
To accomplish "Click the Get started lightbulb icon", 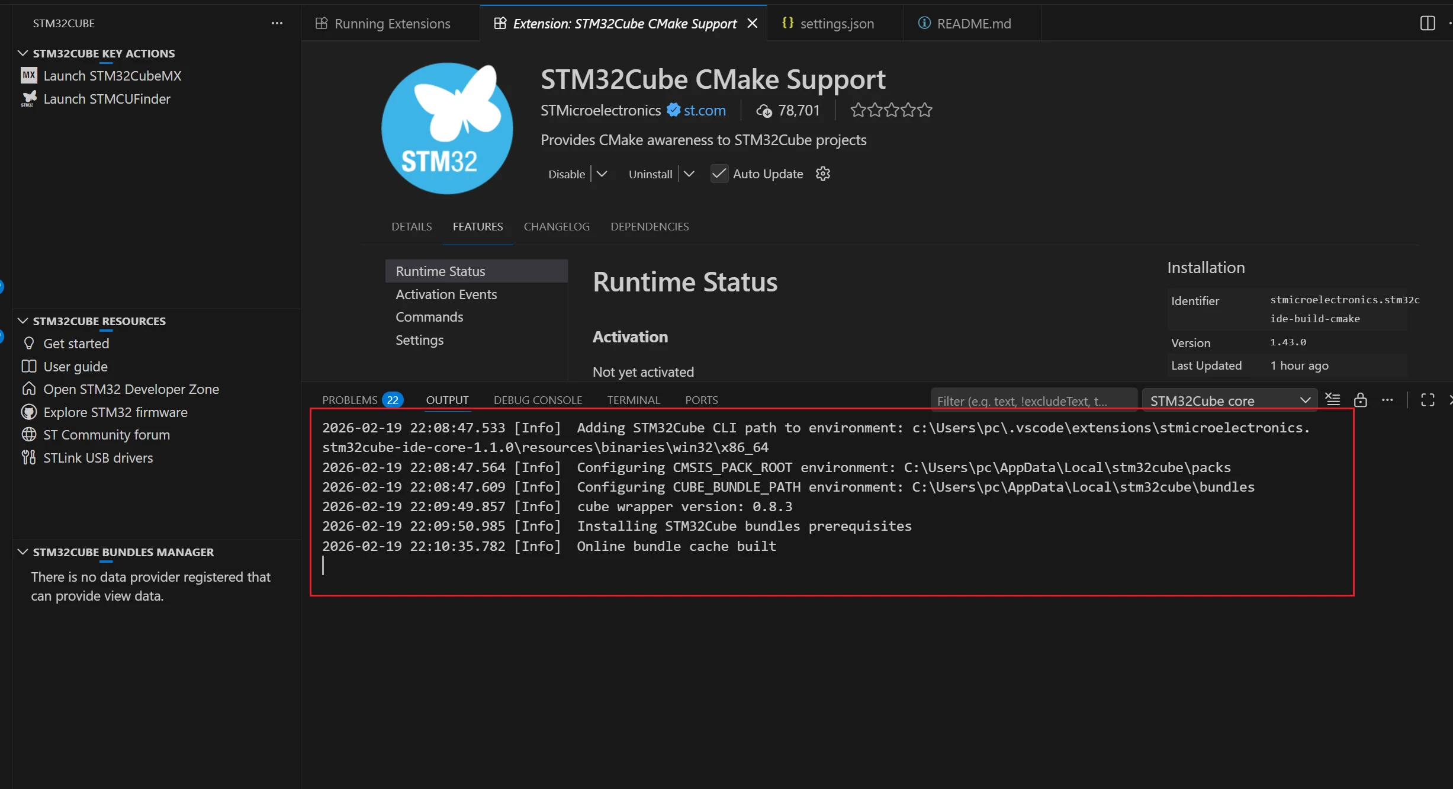I will pos(29,344).
